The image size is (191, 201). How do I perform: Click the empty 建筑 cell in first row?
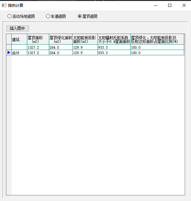click(x=19, y=47)
